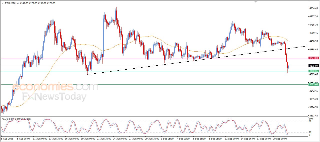
Task: Click the 4827.20 price axis value
Action: click(313, 17)
